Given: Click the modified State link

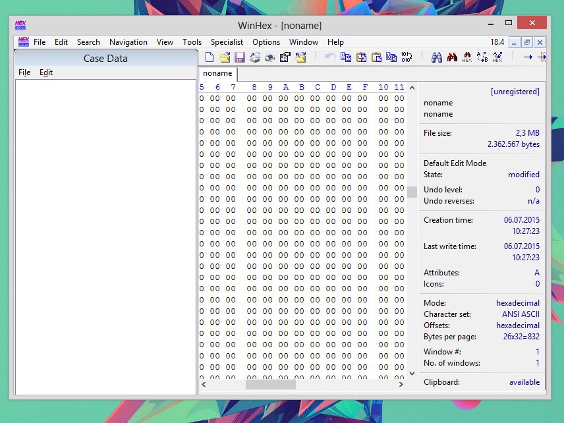Looking at the screenshot, I should tap(524, 174).
